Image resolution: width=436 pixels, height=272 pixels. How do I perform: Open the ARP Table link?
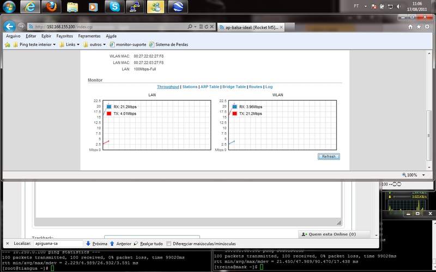[210, 87]
